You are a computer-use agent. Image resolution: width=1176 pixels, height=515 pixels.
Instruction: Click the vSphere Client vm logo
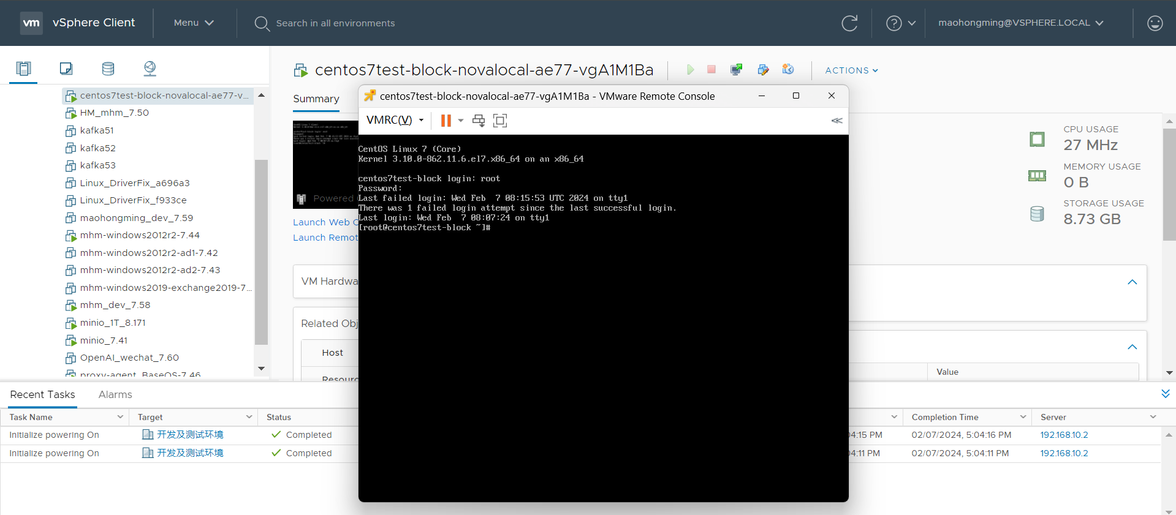31,23
